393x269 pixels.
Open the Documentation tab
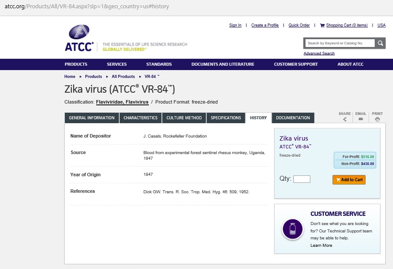click(x=293, y=118)
